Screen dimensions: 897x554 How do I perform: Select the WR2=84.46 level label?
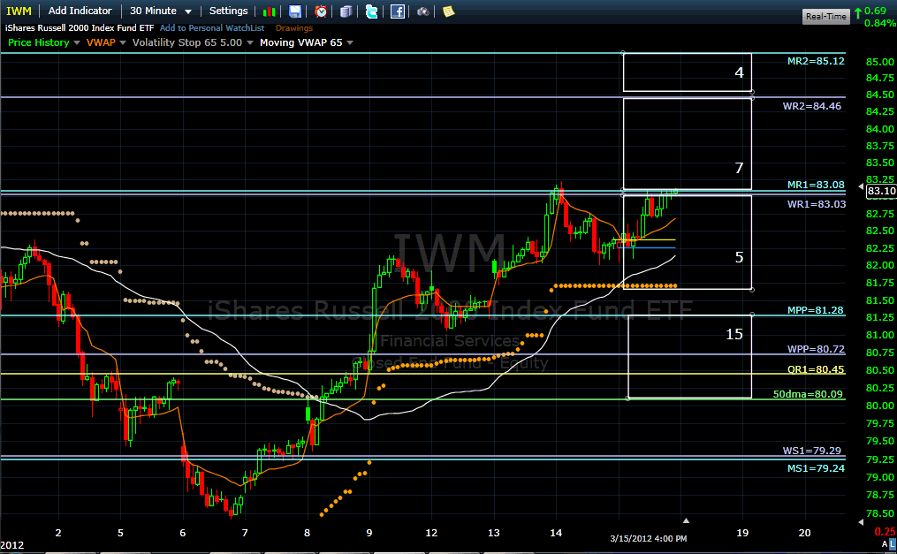[812, 106]
